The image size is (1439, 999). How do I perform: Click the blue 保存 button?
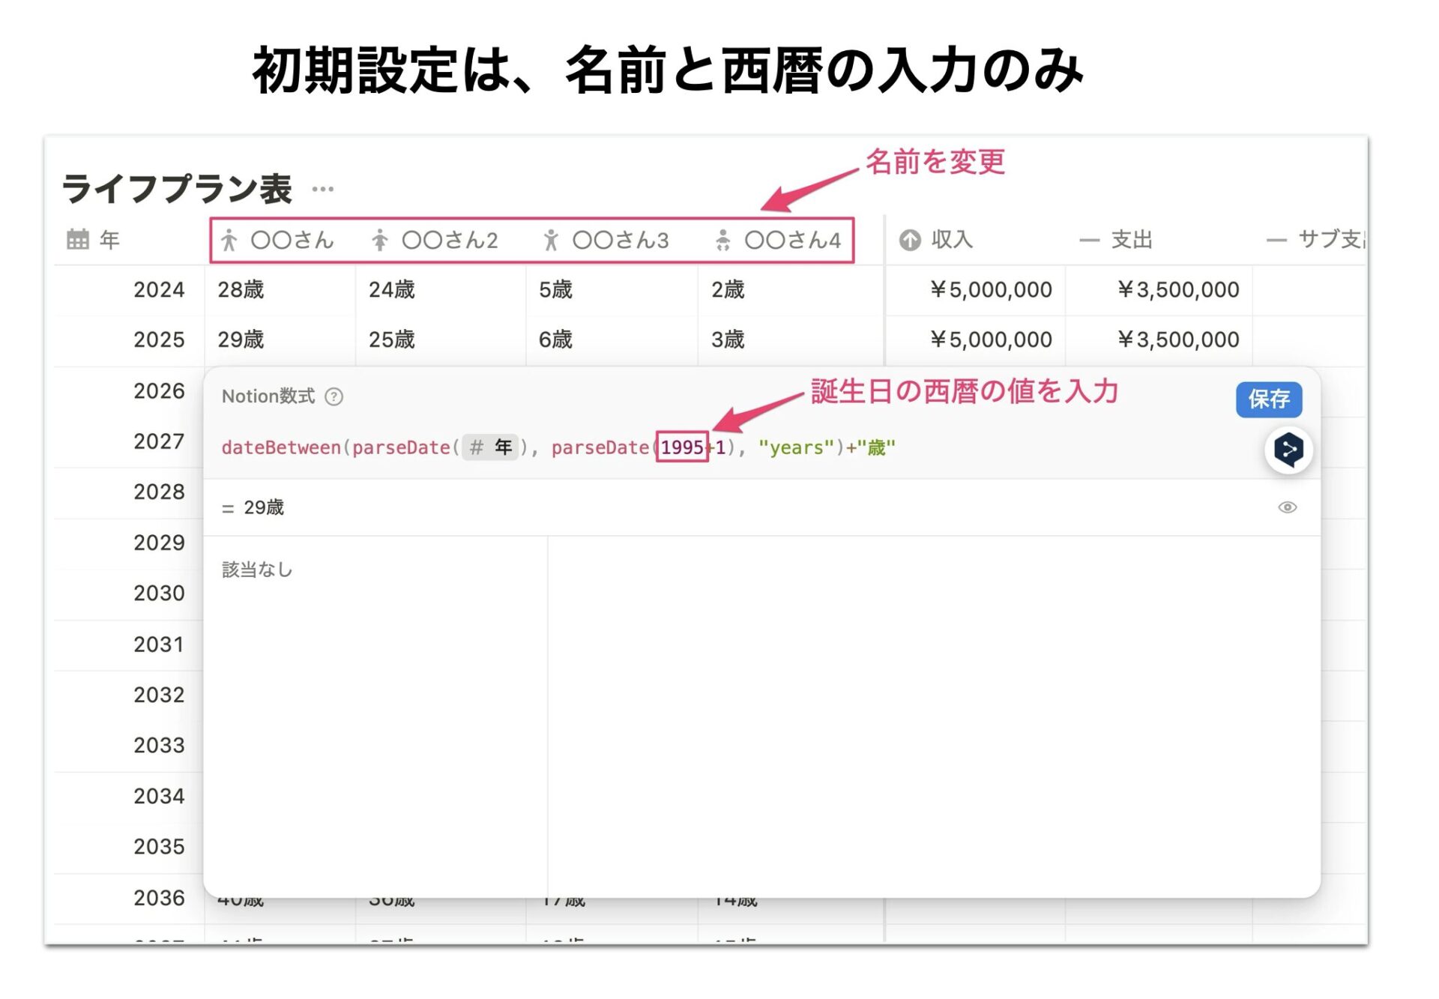(x=1268, y=399)
